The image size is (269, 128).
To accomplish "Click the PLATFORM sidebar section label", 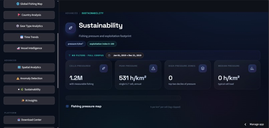I will point(10,113).
